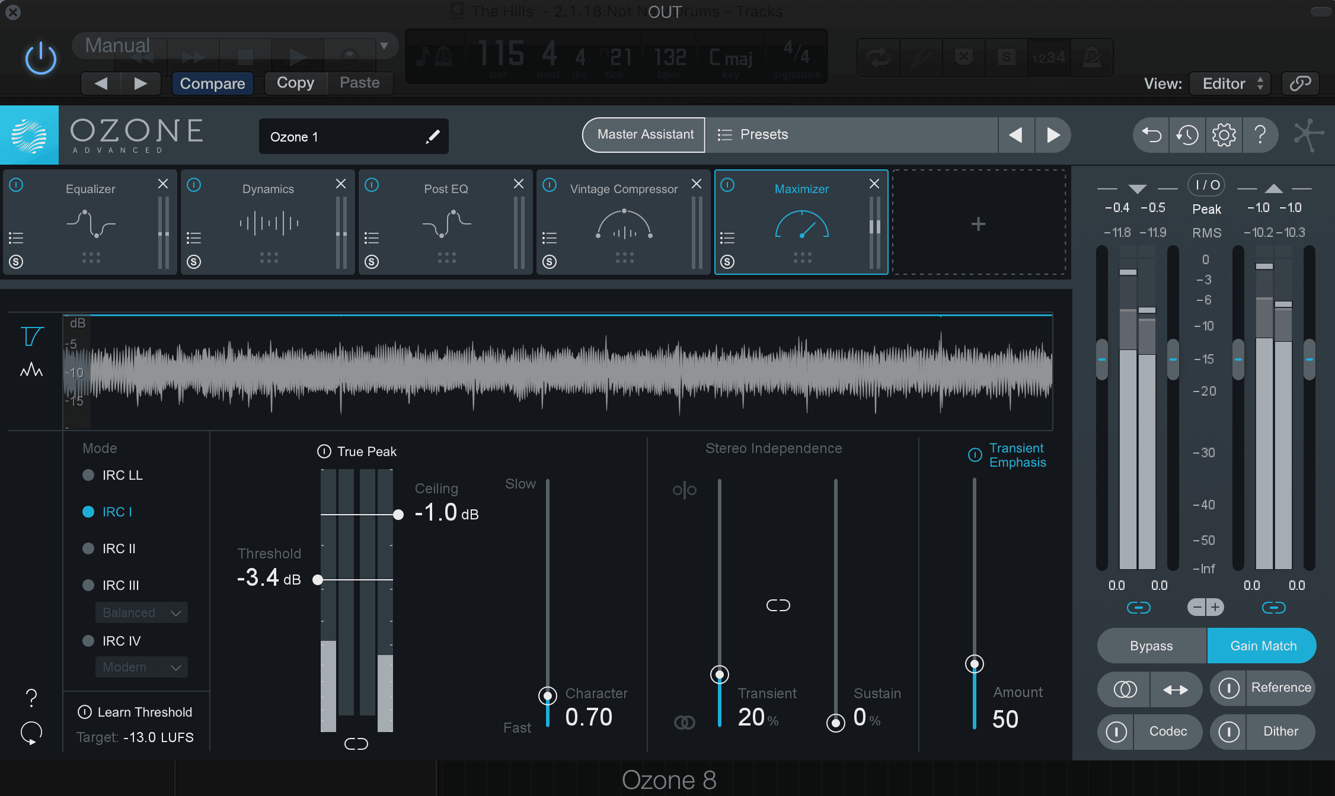
Task: Link the output gain faders
Action: pos(1273,608)
